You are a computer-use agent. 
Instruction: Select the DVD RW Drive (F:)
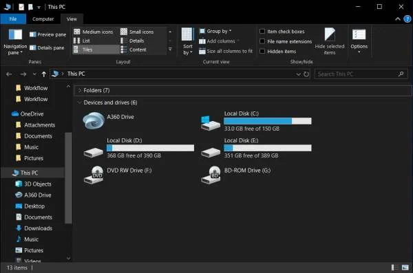click(x=118, y=175)
